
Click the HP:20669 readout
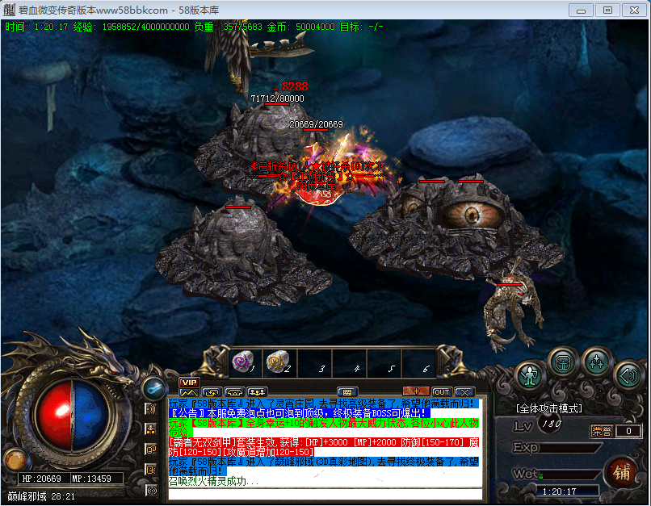(x=42, y=479)
